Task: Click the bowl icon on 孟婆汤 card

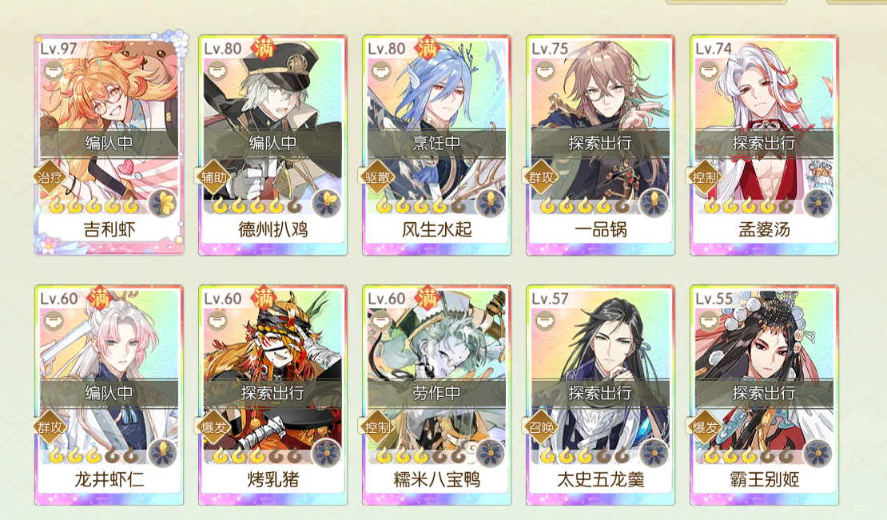Action: point(708,72)
